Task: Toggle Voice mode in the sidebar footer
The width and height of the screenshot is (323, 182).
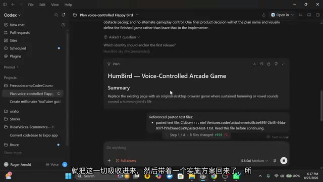Action: [x=52, y=164]
